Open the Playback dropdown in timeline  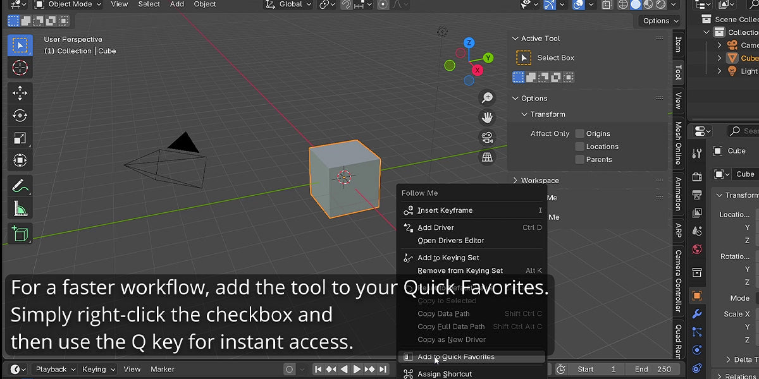point(55,369)
